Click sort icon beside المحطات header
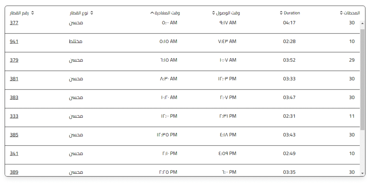 pyautogui.click(x=341, y=13)
